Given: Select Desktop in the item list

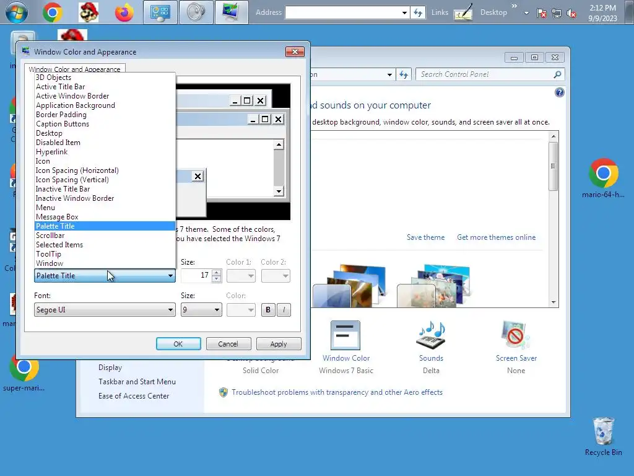Looking at the screenshot, I should pyautogui.click(x=105, y=133).
